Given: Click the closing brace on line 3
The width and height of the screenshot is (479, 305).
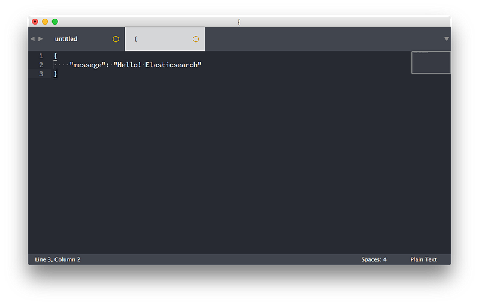Looking at the screenshot, I should click(x=55, y=74).
